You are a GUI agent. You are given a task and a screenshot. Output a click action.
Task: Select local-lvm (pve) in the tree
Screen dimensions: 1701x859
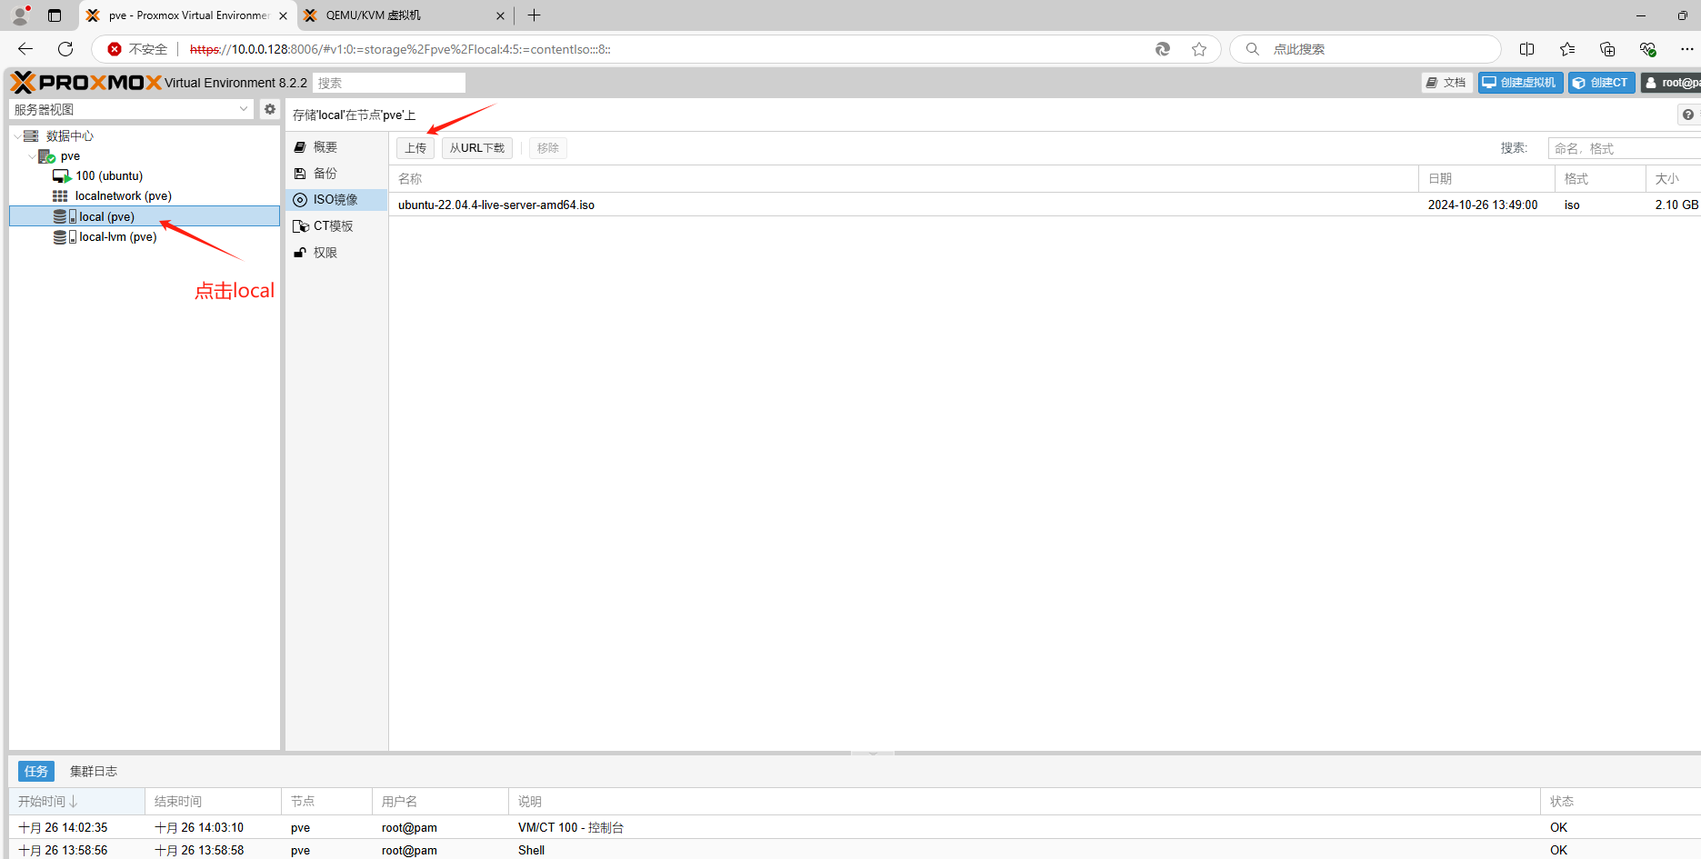coord(118,236)
